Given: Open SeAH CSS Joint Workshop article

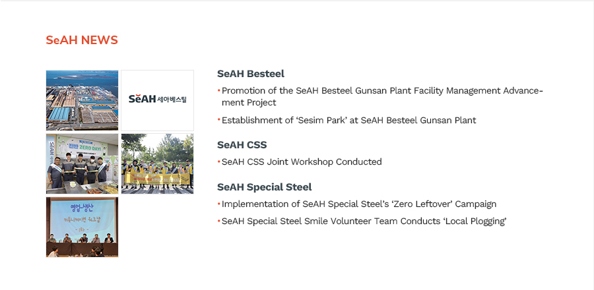Looking at the screenshot, I should [302, 162].
